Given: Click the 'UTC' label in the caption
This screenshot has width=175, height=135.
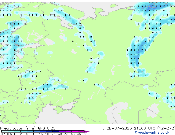Looking at the screenshot, I should pyautogui.click(x=152, y=128).
